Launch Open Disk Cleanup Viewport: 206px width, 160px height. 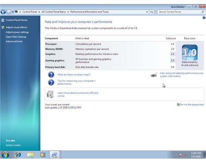click(x=16, y=37)
